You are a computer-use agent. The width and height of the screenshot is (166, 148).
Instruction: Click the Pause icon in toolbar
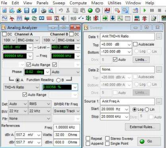[152, 10]
